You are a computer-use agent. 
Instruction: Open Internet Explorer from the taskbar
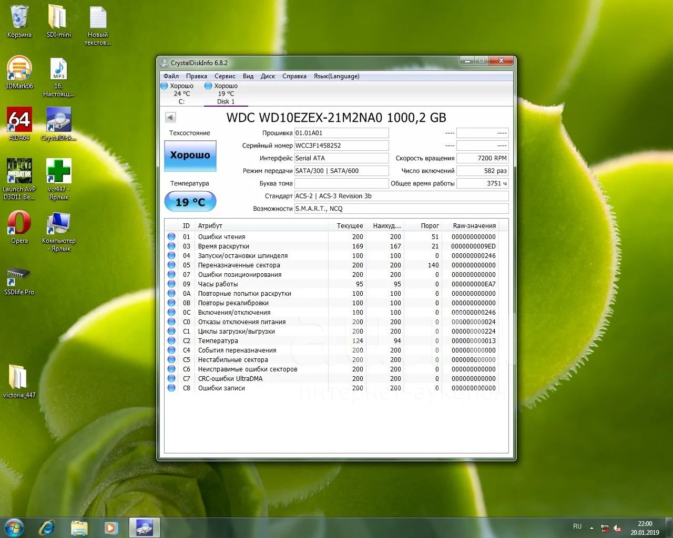47,527
